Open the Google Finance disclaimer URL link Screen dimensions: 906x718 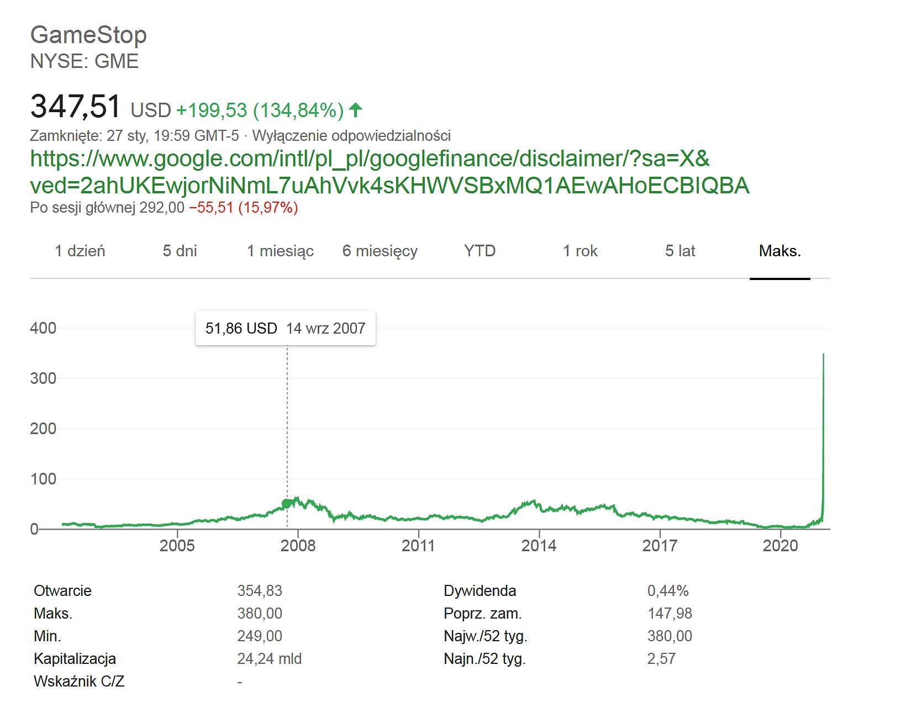point(389,172)
